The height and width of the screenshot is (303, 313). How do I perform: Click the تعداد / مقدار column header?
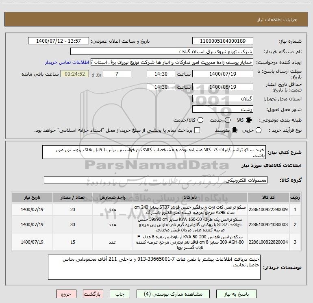point(73,197)
